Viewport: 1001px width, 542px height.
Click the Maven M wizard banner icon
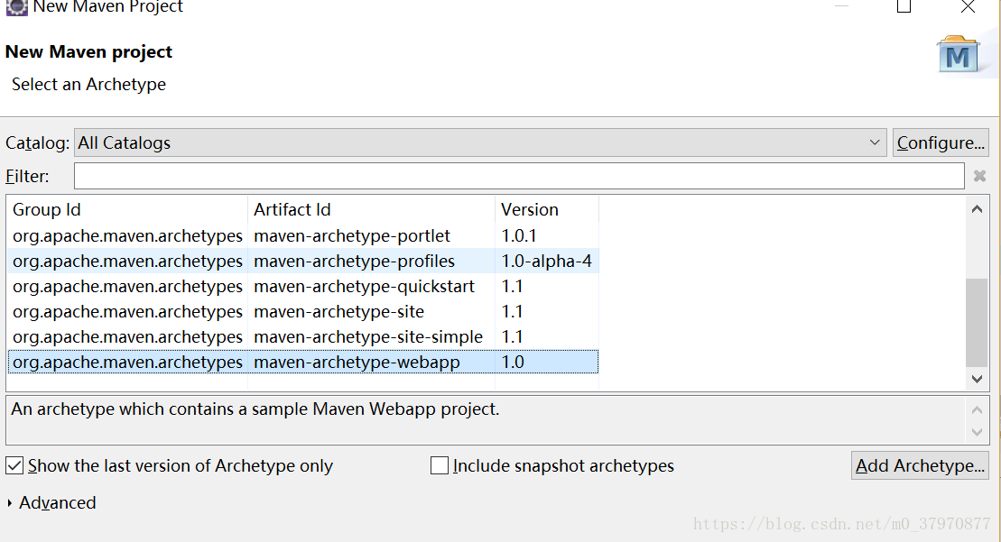pos(959,56)
